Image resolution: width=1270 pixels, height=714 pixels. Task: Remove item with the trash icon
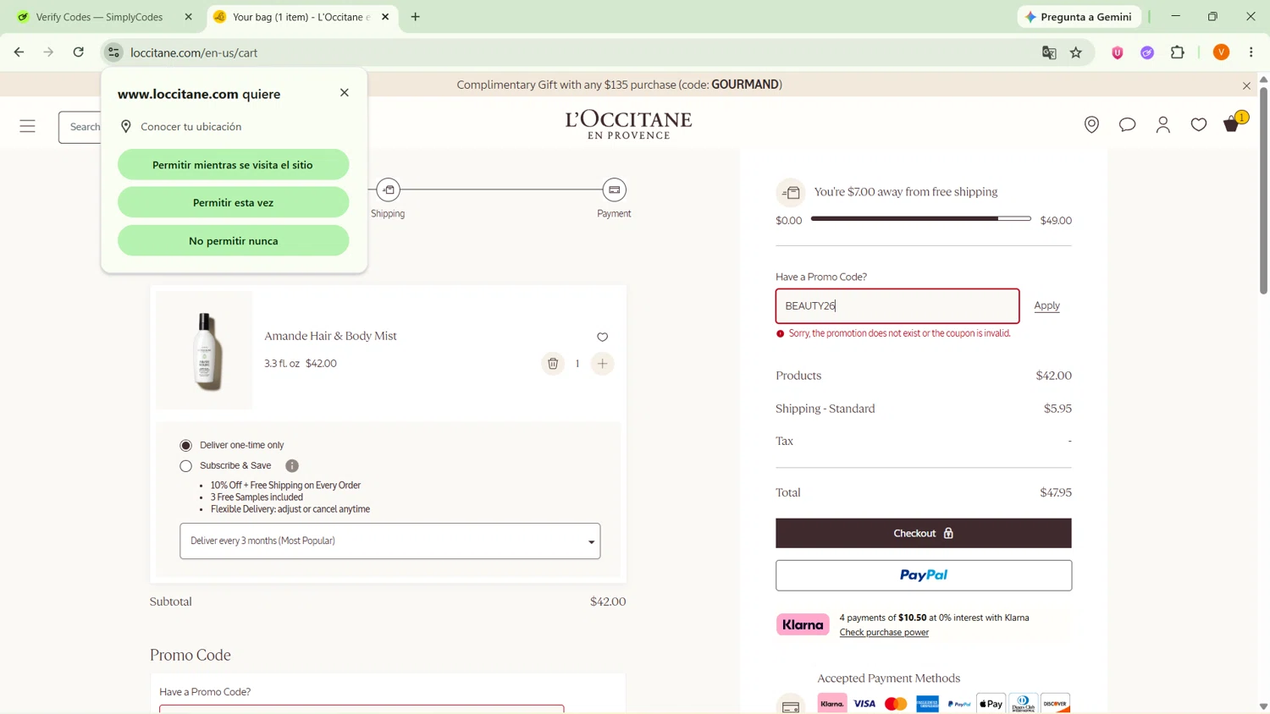[552, 364]
